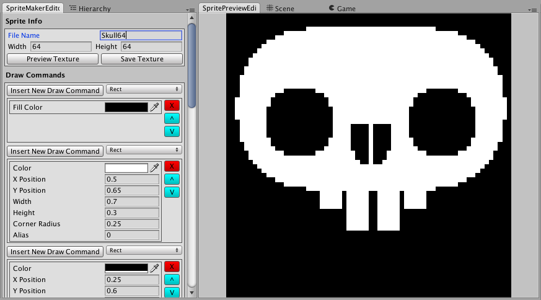Move the third draw command down
The image size is (541, 300).
172,293
